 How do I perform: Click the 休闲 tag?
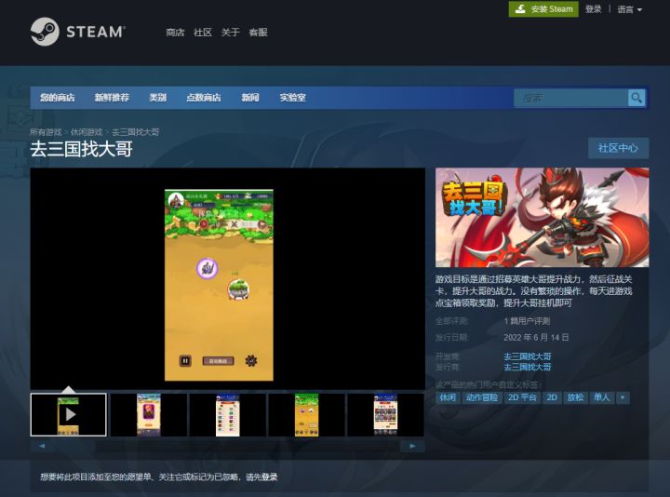tap(448, 397)
